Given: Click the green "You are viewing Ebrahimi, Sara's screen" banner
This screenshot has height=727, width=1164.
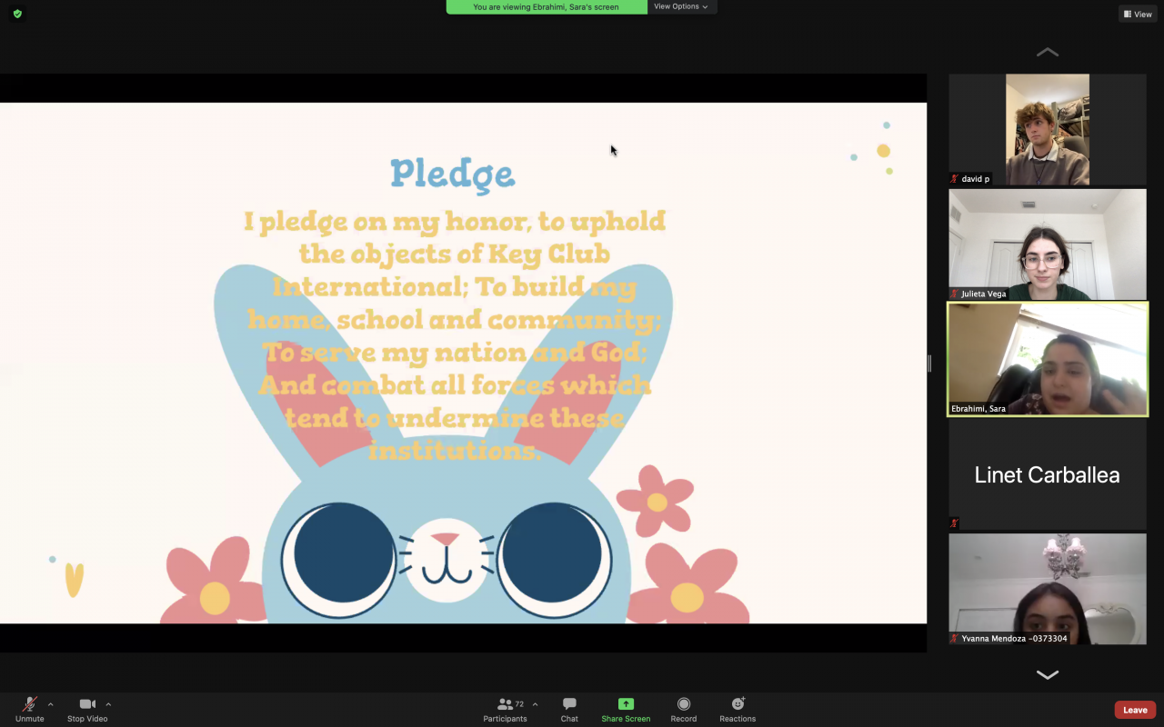Looking at the screenshot, I should tap(547, 7).
